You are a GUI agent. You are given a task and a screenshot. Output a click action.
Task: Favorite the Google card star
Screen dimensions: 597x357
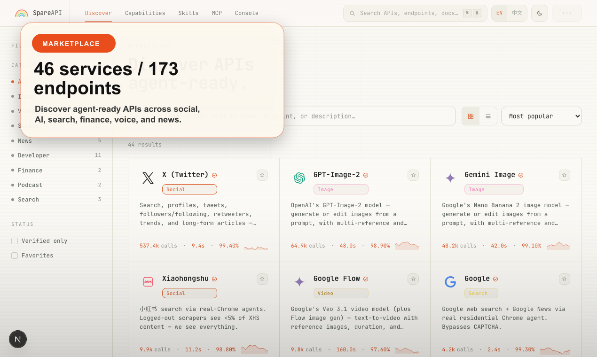coord(565,279)
